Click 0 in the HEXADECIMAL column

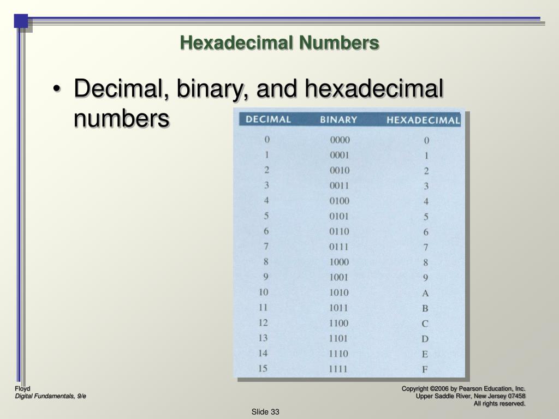426,141
